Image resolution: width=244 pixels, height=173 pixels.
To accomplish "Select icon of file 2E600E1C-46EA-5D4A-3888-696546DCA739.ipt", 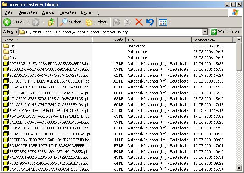I will click(x=6, y=69).
